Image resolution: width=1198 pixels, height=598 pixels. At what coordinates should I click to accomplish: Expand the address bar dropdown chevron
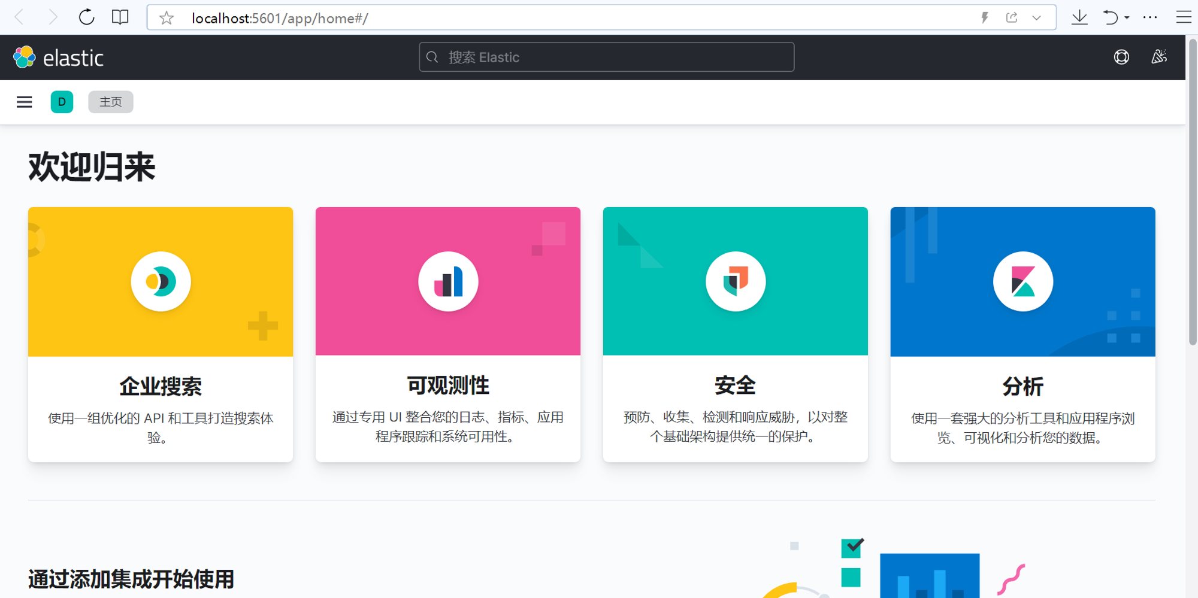[1037, 18]
